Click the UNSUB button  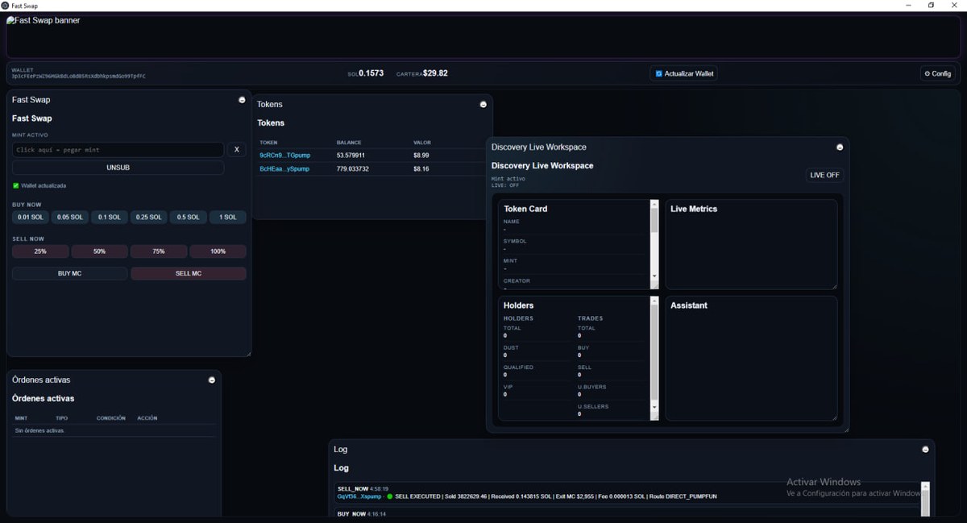[x=118, y=168]
